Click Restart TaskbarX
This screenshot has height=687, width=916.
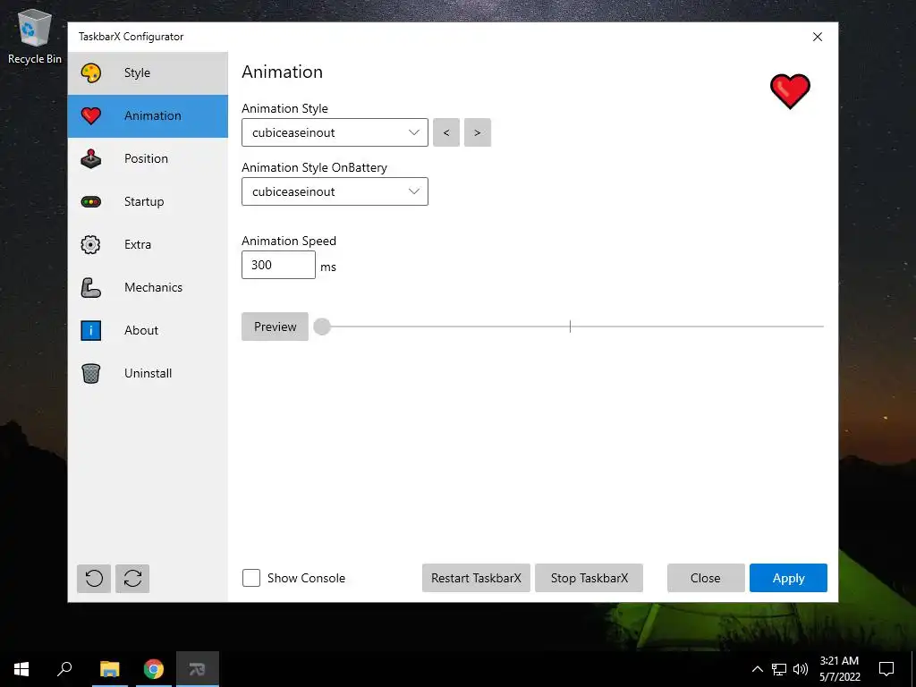pyautogui.click(x=476, y=579)
